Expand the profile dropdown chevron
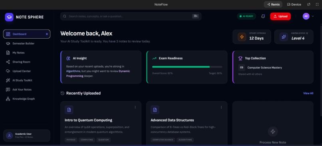The image size is (322, 146). [x=313, y=16]
